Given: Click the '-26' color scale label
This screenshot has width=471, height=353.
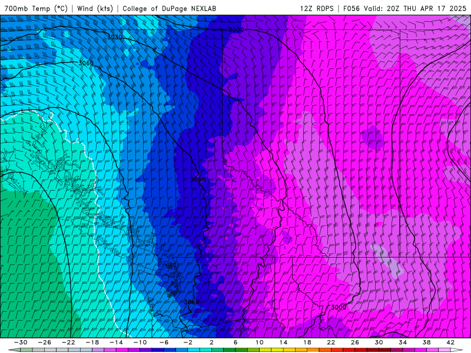Looking at the screenshot, I should [x=45, y=342].
